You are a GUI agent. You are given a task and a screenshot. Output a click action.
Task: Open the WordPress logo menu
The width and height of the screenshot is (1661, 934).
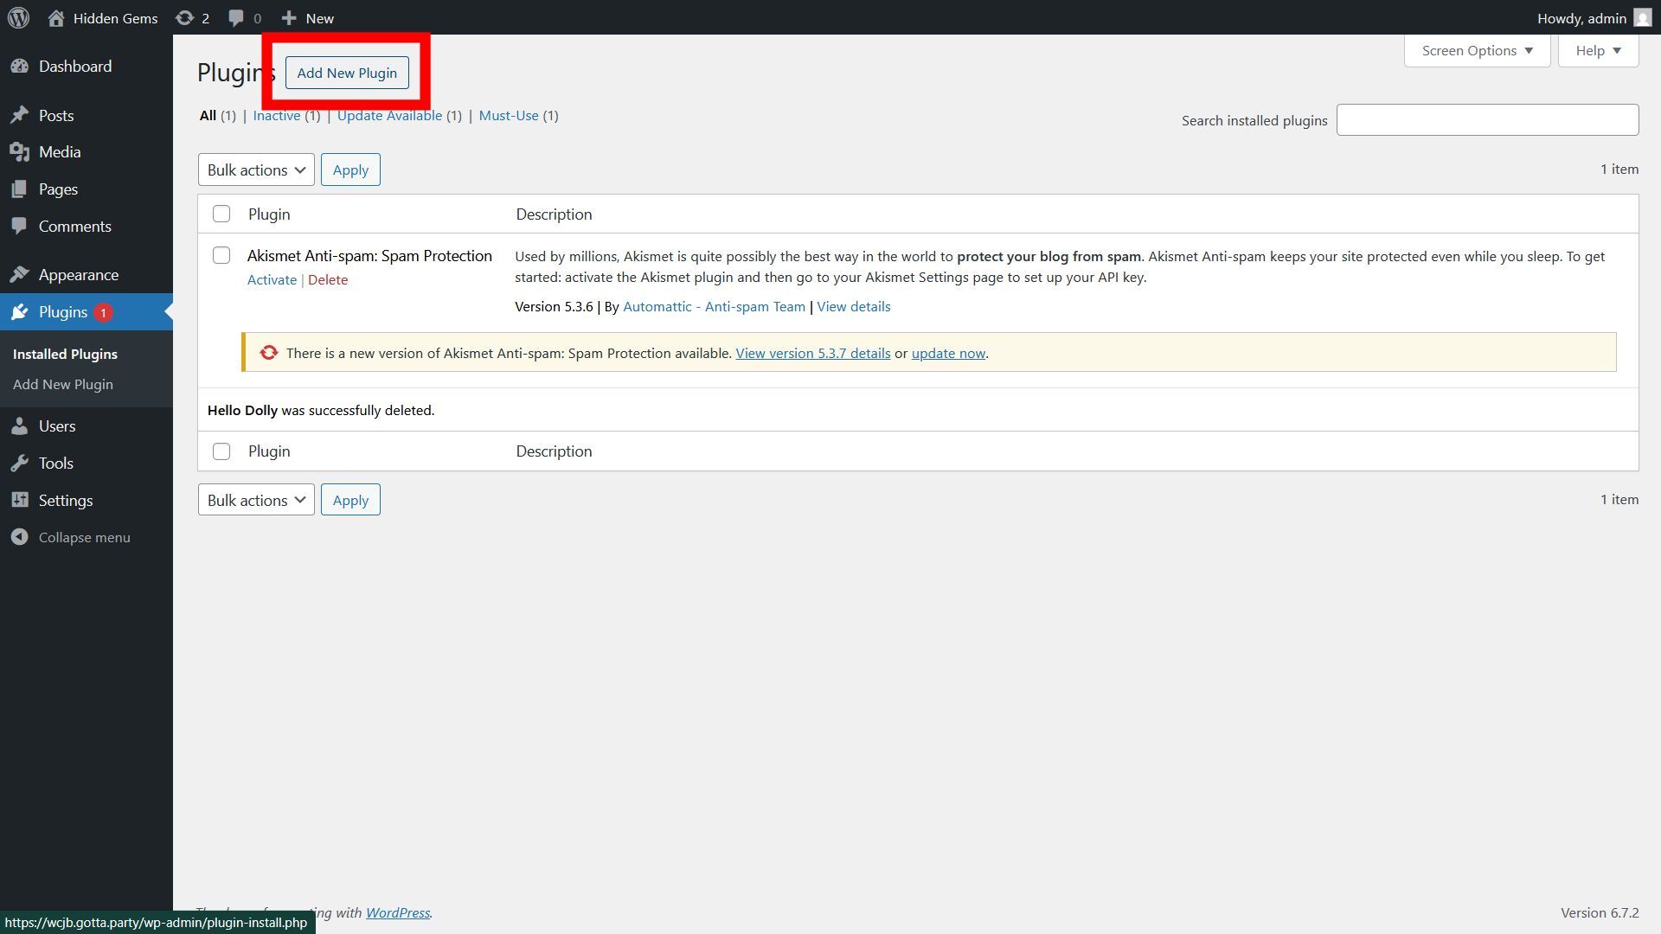pos(18,17)
